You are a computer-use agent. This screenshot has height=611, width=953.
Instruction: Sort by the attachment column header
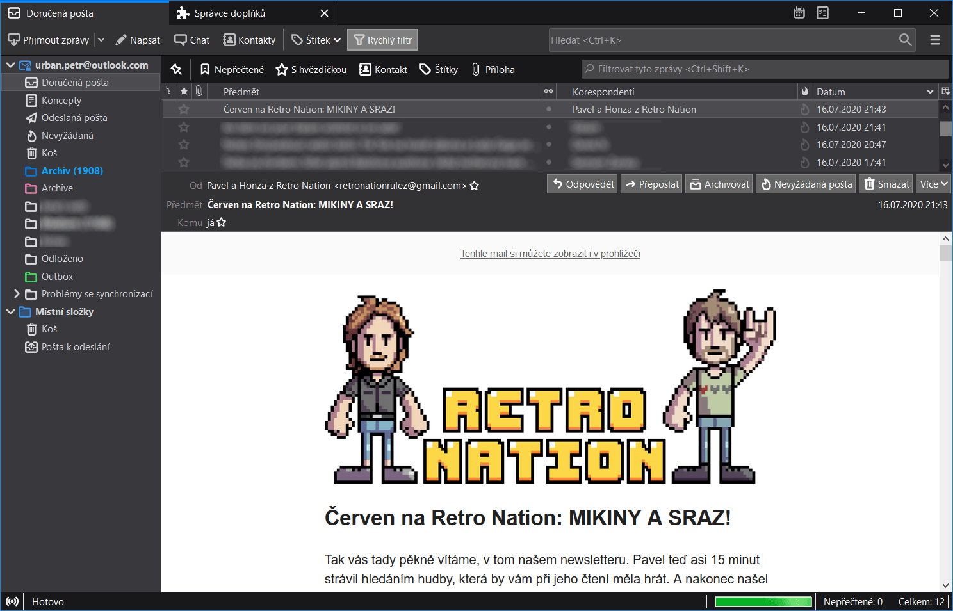(199, 92)
